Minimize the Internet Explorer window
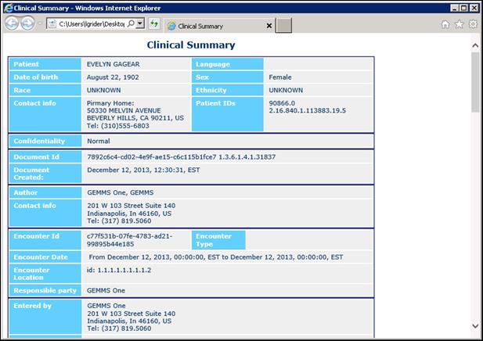483x341 pixels. tap(442, 7)
